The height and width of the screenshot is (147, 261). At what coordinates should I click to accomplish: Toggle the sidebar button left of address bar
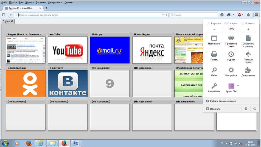[x=4, y=15]
